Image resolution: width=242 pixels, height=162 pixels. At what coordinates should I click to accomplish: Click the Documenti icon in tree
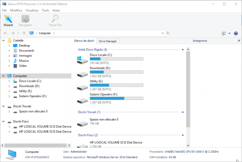coord(15,51)
